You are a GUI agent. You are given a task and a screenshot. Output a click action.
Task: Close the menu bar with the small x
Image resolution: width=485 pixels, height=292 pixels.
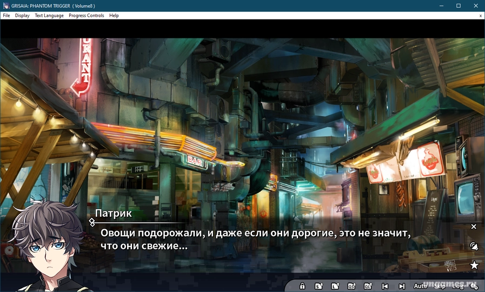coord(480,16)
